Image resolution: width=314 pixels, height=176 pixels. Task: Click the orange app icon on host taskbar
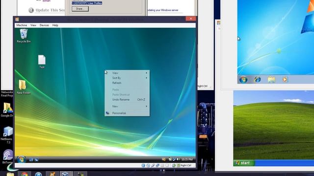(x=52, y=174)
